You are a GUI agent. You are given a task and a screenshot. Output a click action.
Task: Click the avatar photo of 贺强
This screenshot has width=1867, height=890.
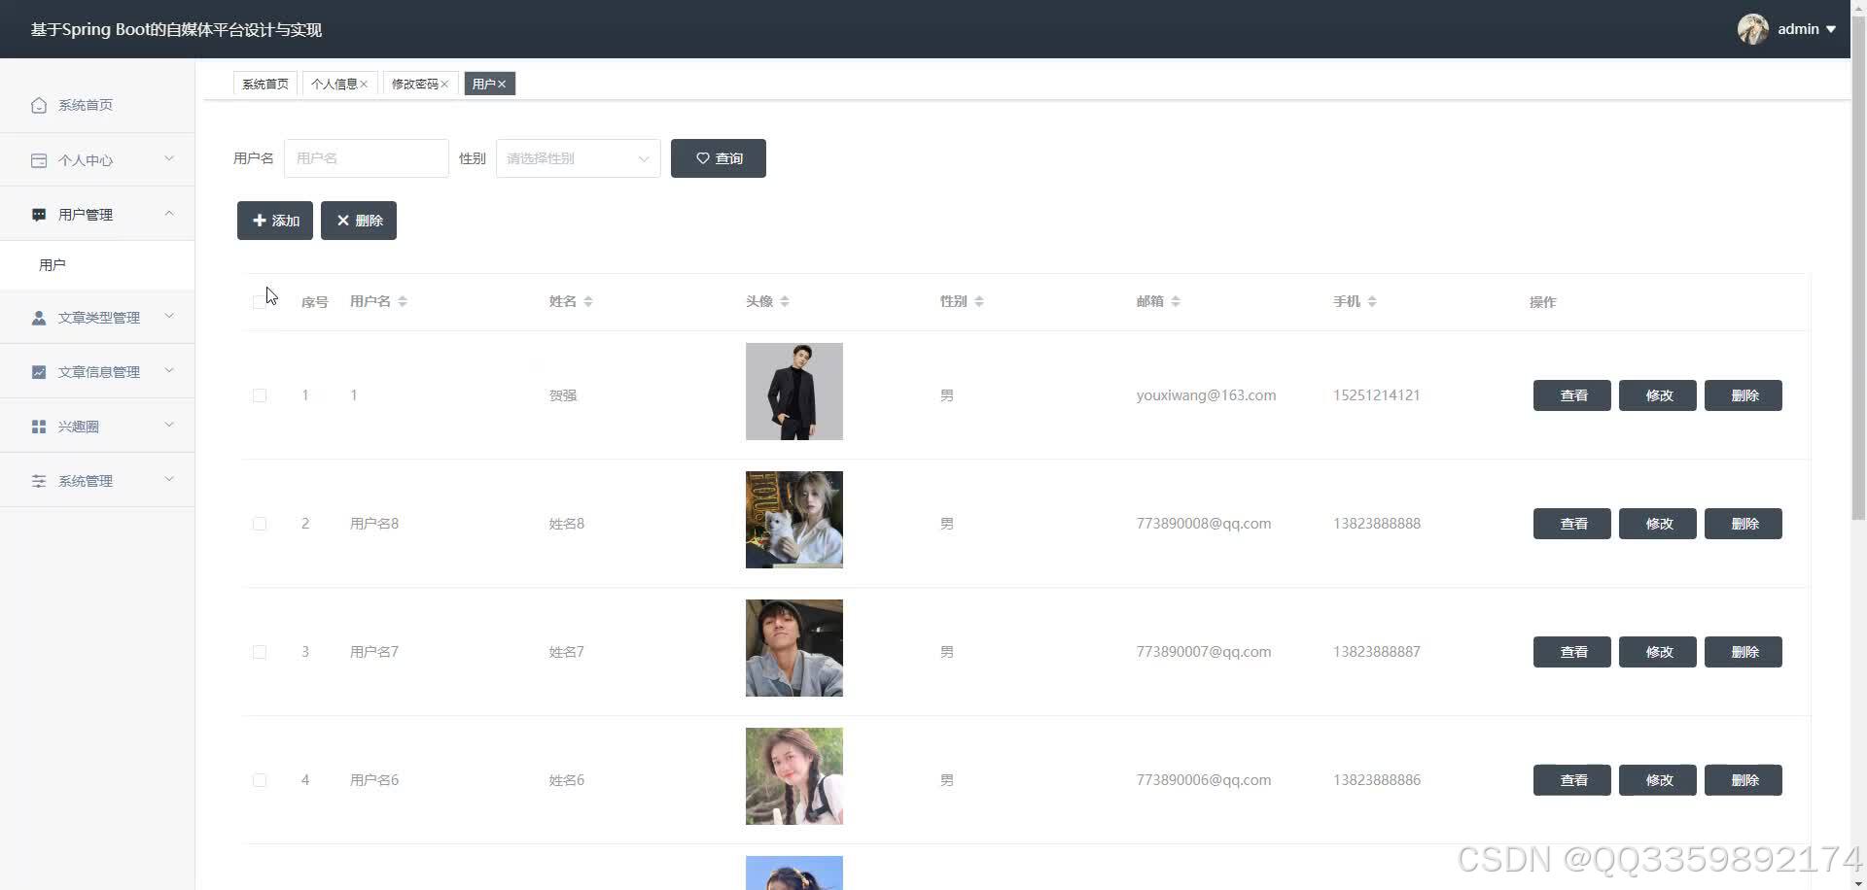coord(794,392)
